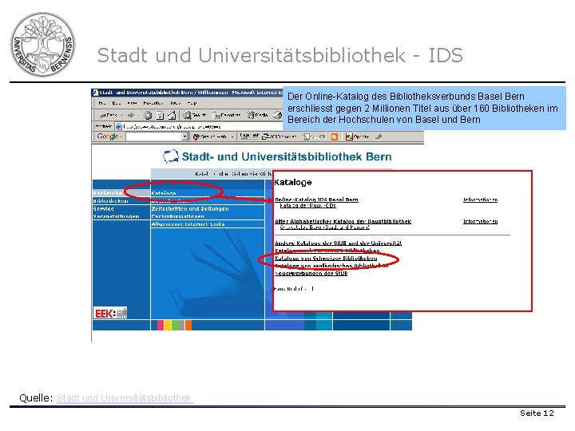This screenshot has height=431, width=575.
Task: Click the Kataloge heading in popup
Action: (x=293, y=182)
